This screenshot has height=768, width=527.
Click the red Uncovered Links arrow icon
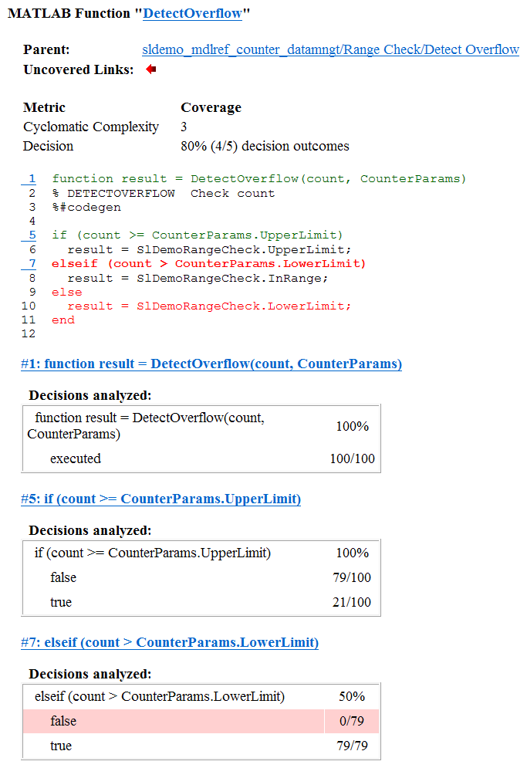(151, 69)
